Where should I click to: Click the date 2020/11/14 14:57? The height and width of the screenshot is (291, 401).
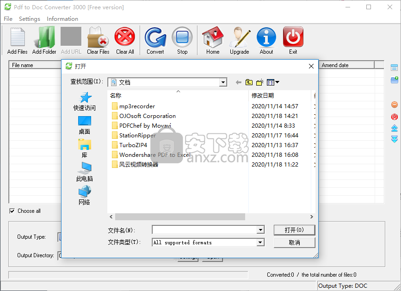tap(275, 106)
